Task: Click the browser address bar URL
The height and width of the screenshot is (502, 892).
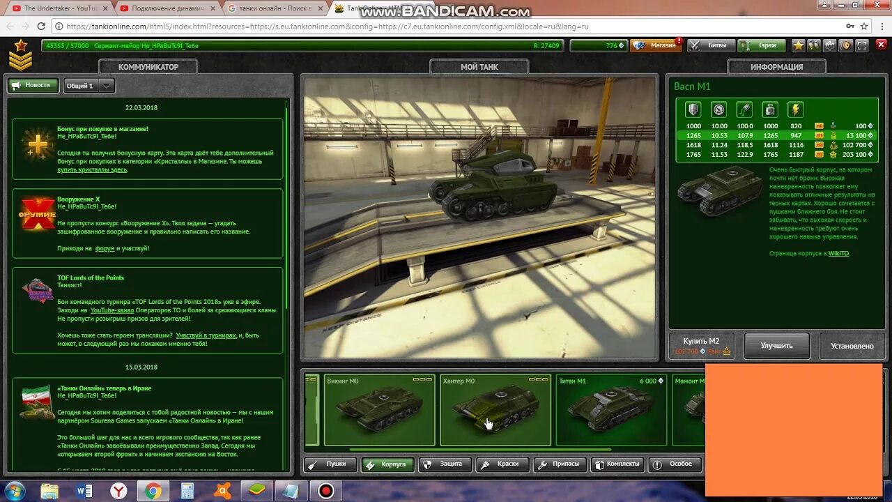Action: [328, 26]
